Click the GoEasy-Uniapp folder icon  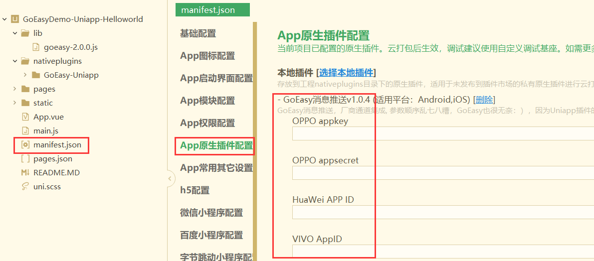pyautogui.click(x=36, y=75)
